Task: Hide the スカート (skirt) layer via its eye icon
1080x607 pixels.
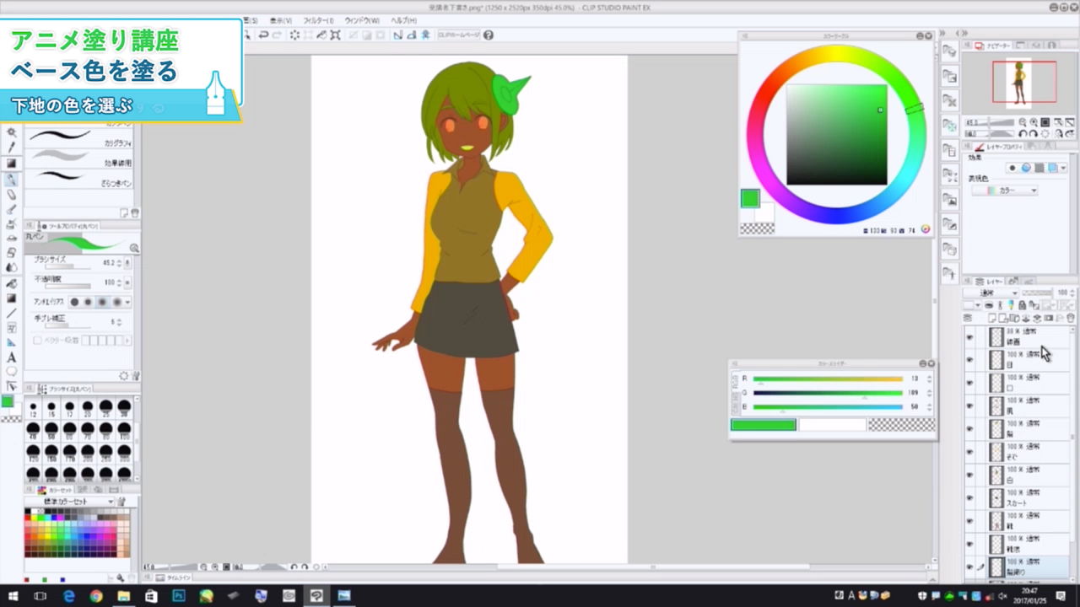Action: click(969, 497)
